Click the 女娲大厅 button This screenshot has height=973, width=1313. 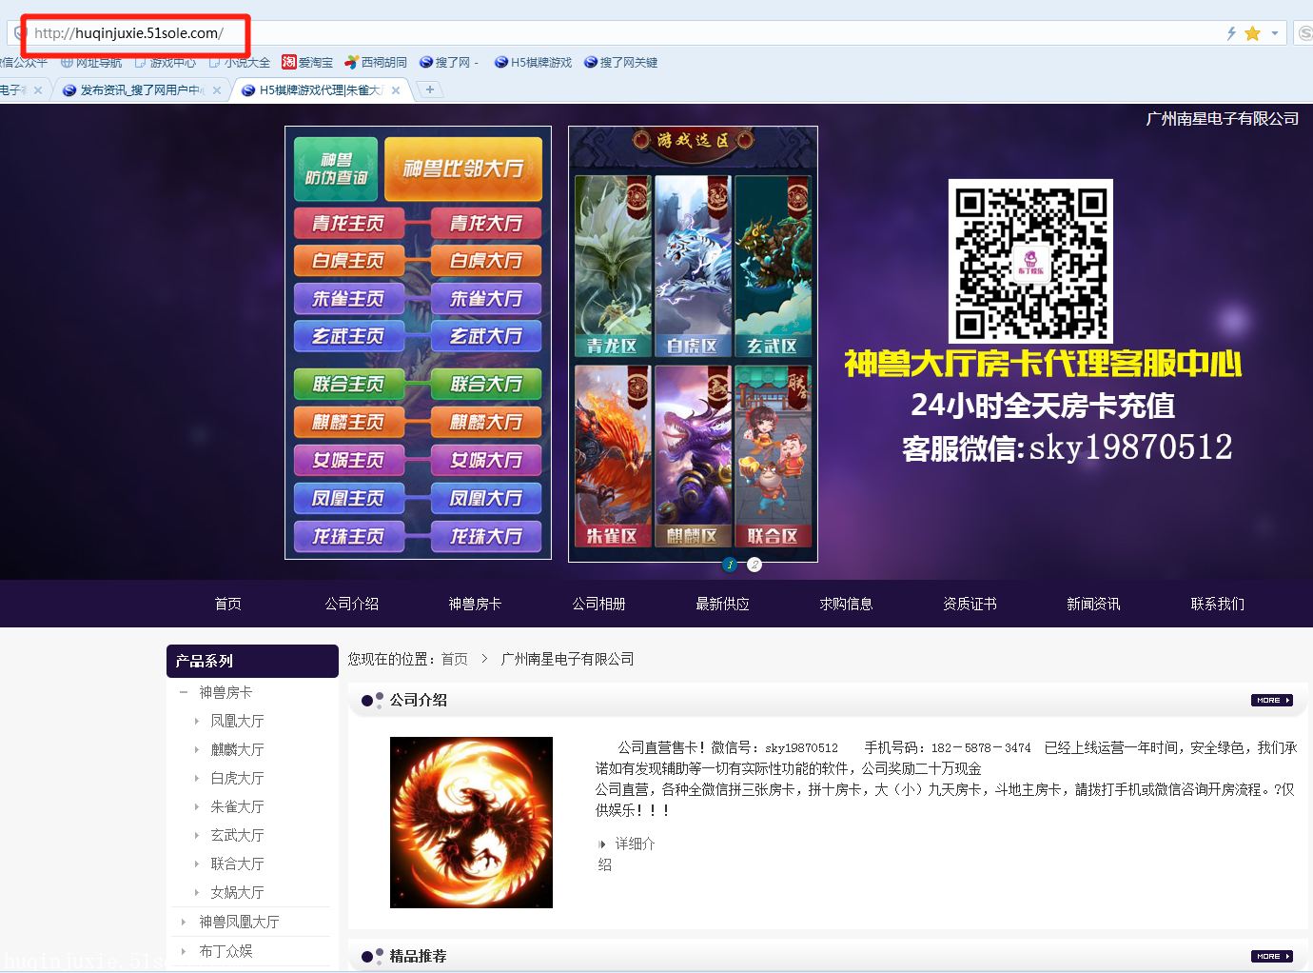(x=486, y=460)
